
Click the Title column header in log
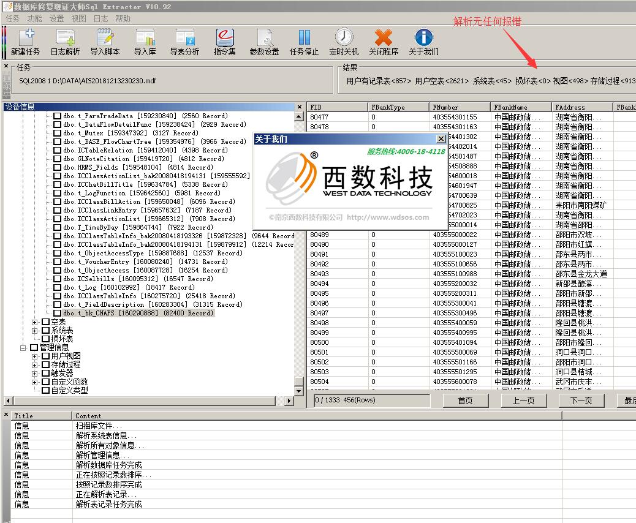pyautogui.click(x=42, y=416)
